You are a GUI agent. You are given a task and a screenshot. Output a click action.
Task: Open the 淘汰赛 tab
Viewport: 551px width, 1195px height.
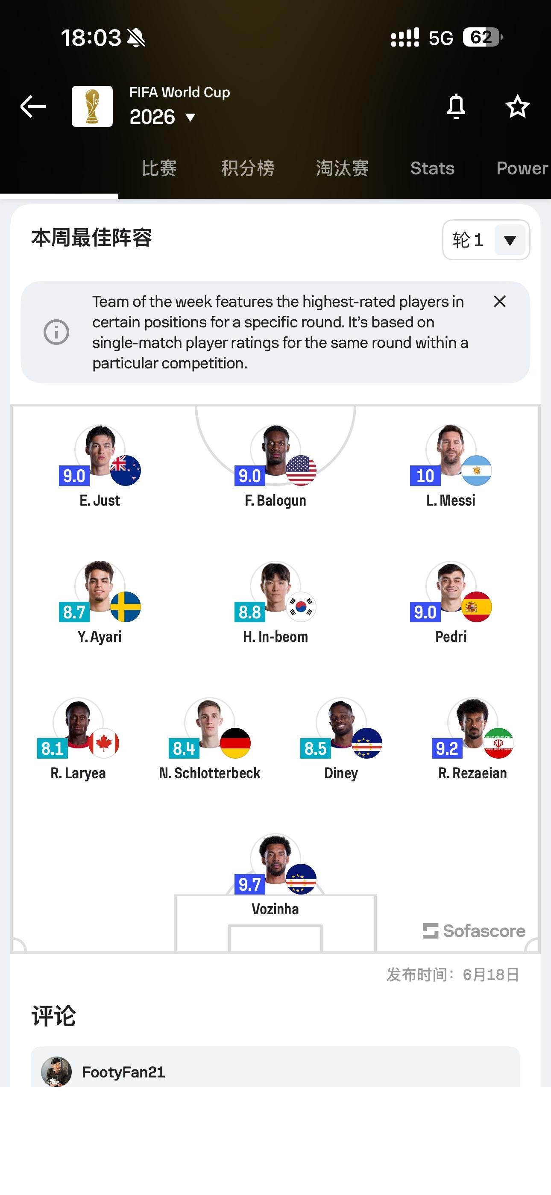[x=342, y=168]
